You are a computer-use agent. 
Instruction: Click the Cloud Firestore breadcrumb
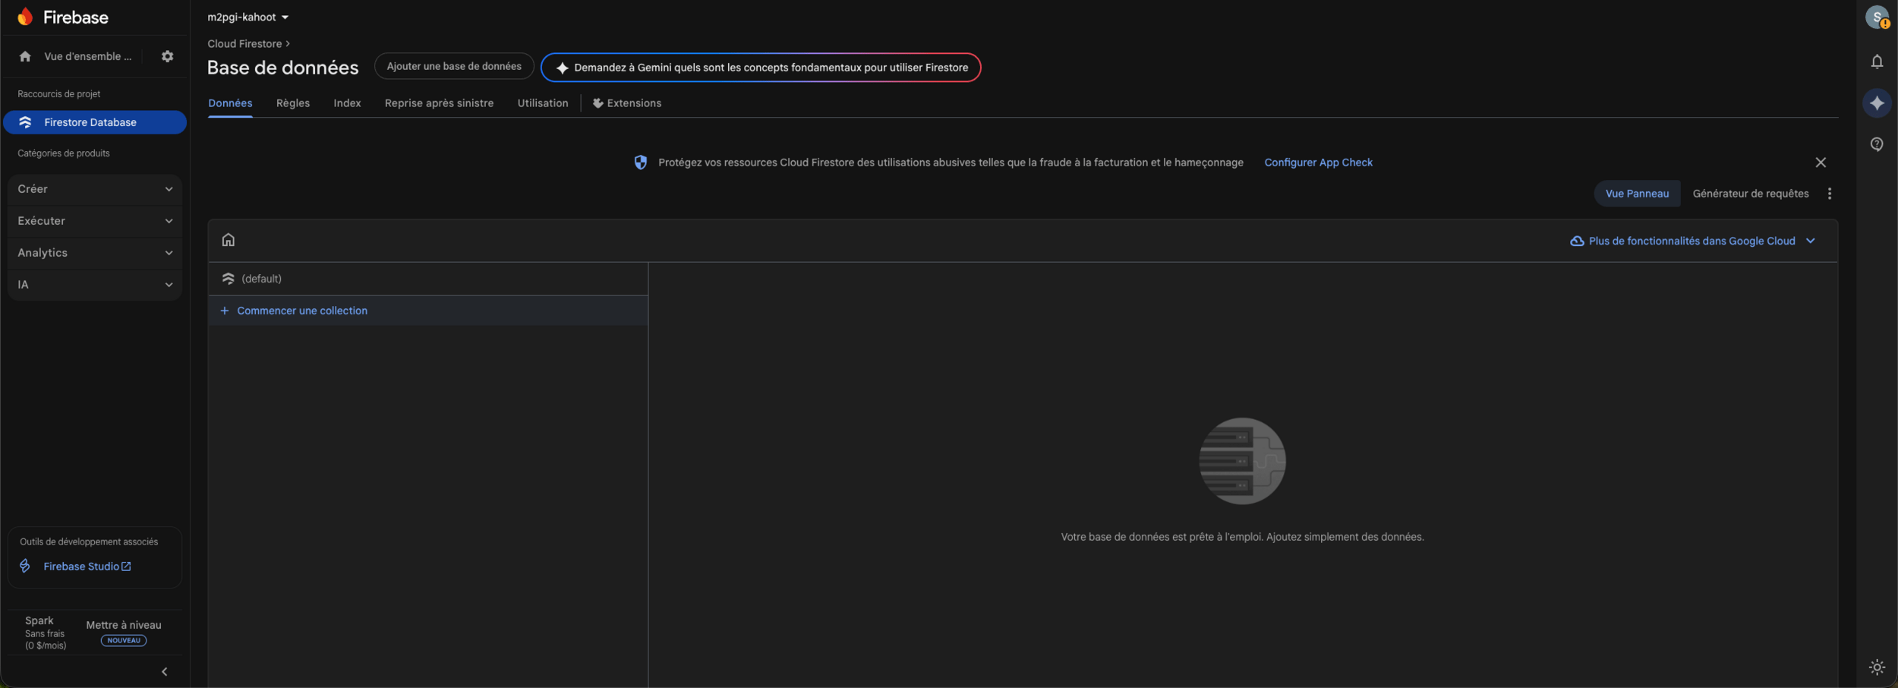244,44
